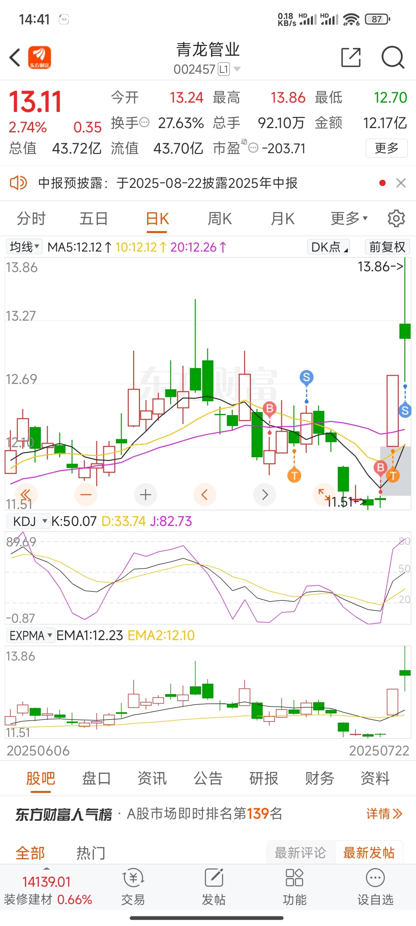This screenshot has width=416, height=926.
Task: Tap the 更多 quote details button
Action: (386, 148)
